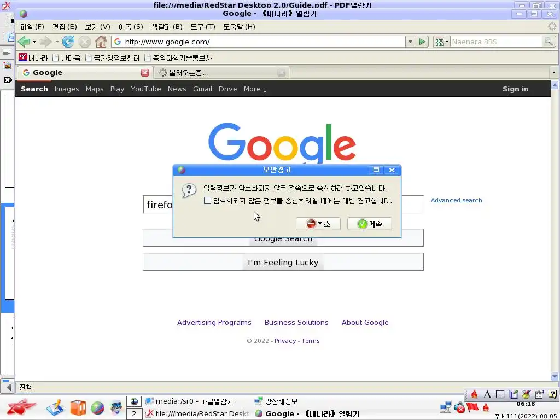Screen dimensions: 560x420
Task: Open the About Google link
Action: 365,323
